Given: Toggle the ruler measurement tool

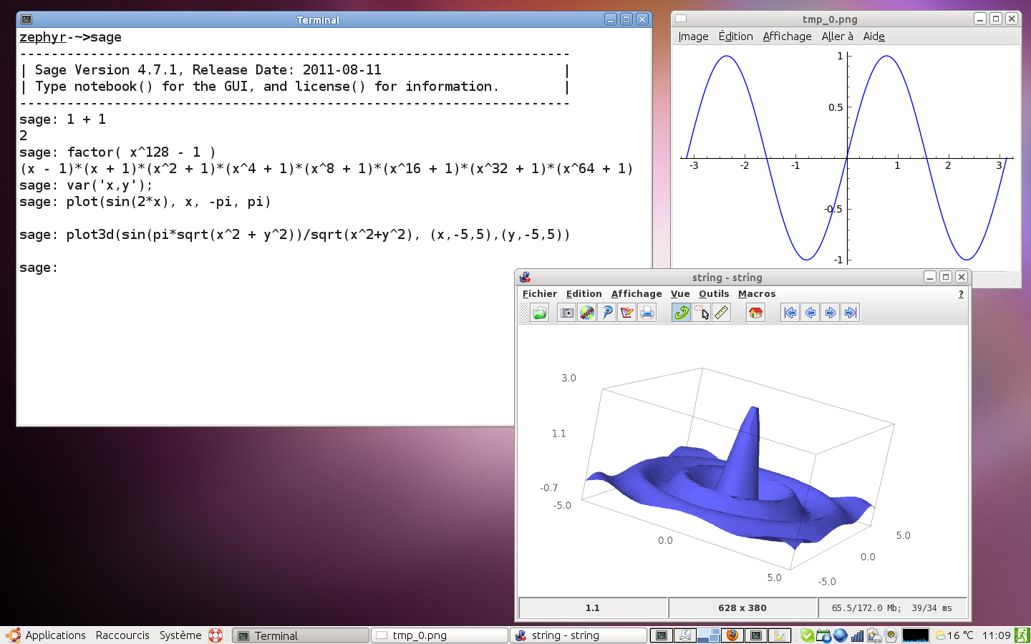Looking at the screenshot, I should 722,313.
